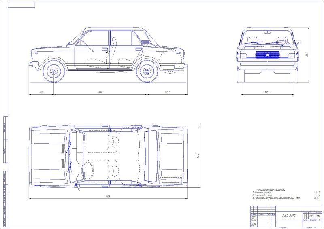
Task: Select the 1365 track width dimension
Action: coord(267,92)
